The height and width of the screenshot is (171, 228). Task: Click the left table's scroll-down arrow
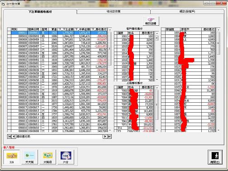tap(110, 130)
